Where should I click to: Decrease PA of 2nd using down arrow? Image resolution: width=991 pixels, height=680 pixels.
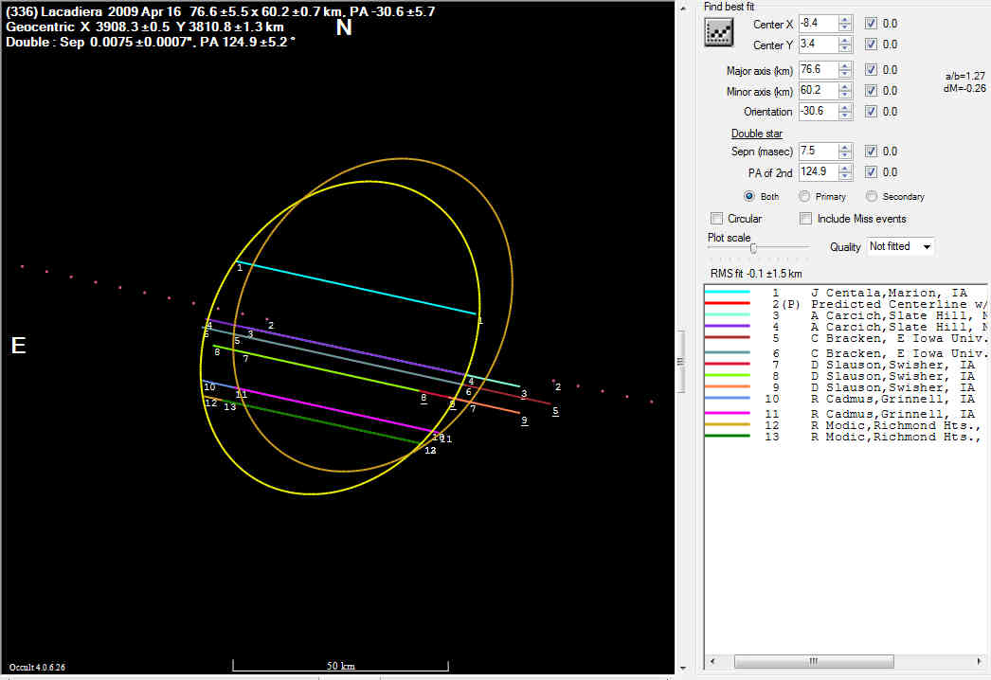pyautogui.click(x=845, y=176)
